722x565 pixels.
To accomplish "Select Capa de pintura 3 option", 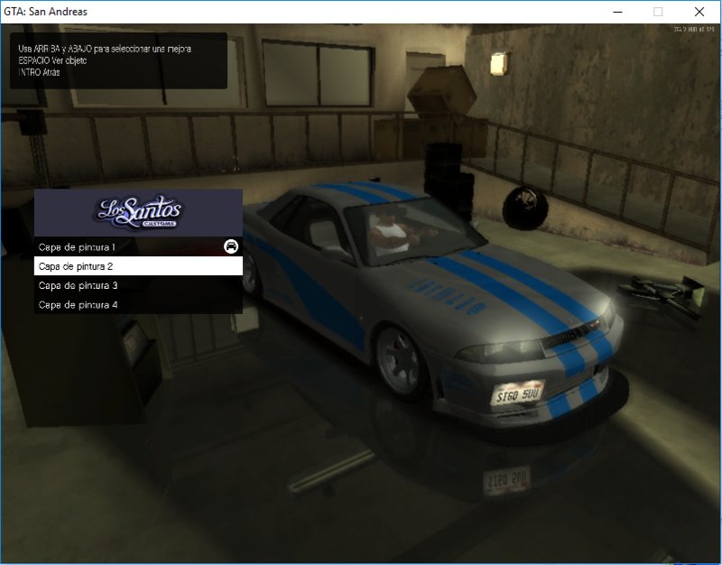I will 138,285.
